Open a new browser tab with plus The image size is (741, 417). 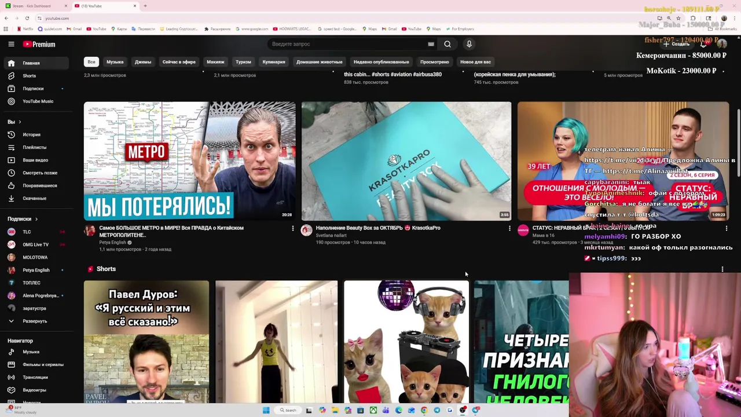[x=145, y=6]
